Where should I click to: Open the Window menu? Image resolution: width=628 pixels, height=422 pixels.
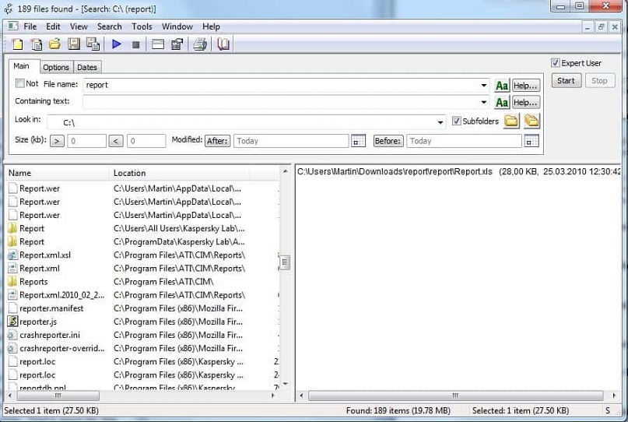[x=177, y=26]
